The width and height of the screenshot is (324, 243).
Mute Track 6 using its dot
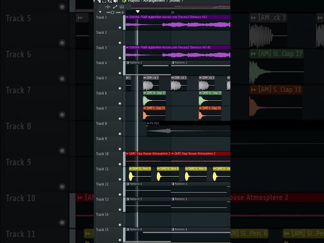120,103
